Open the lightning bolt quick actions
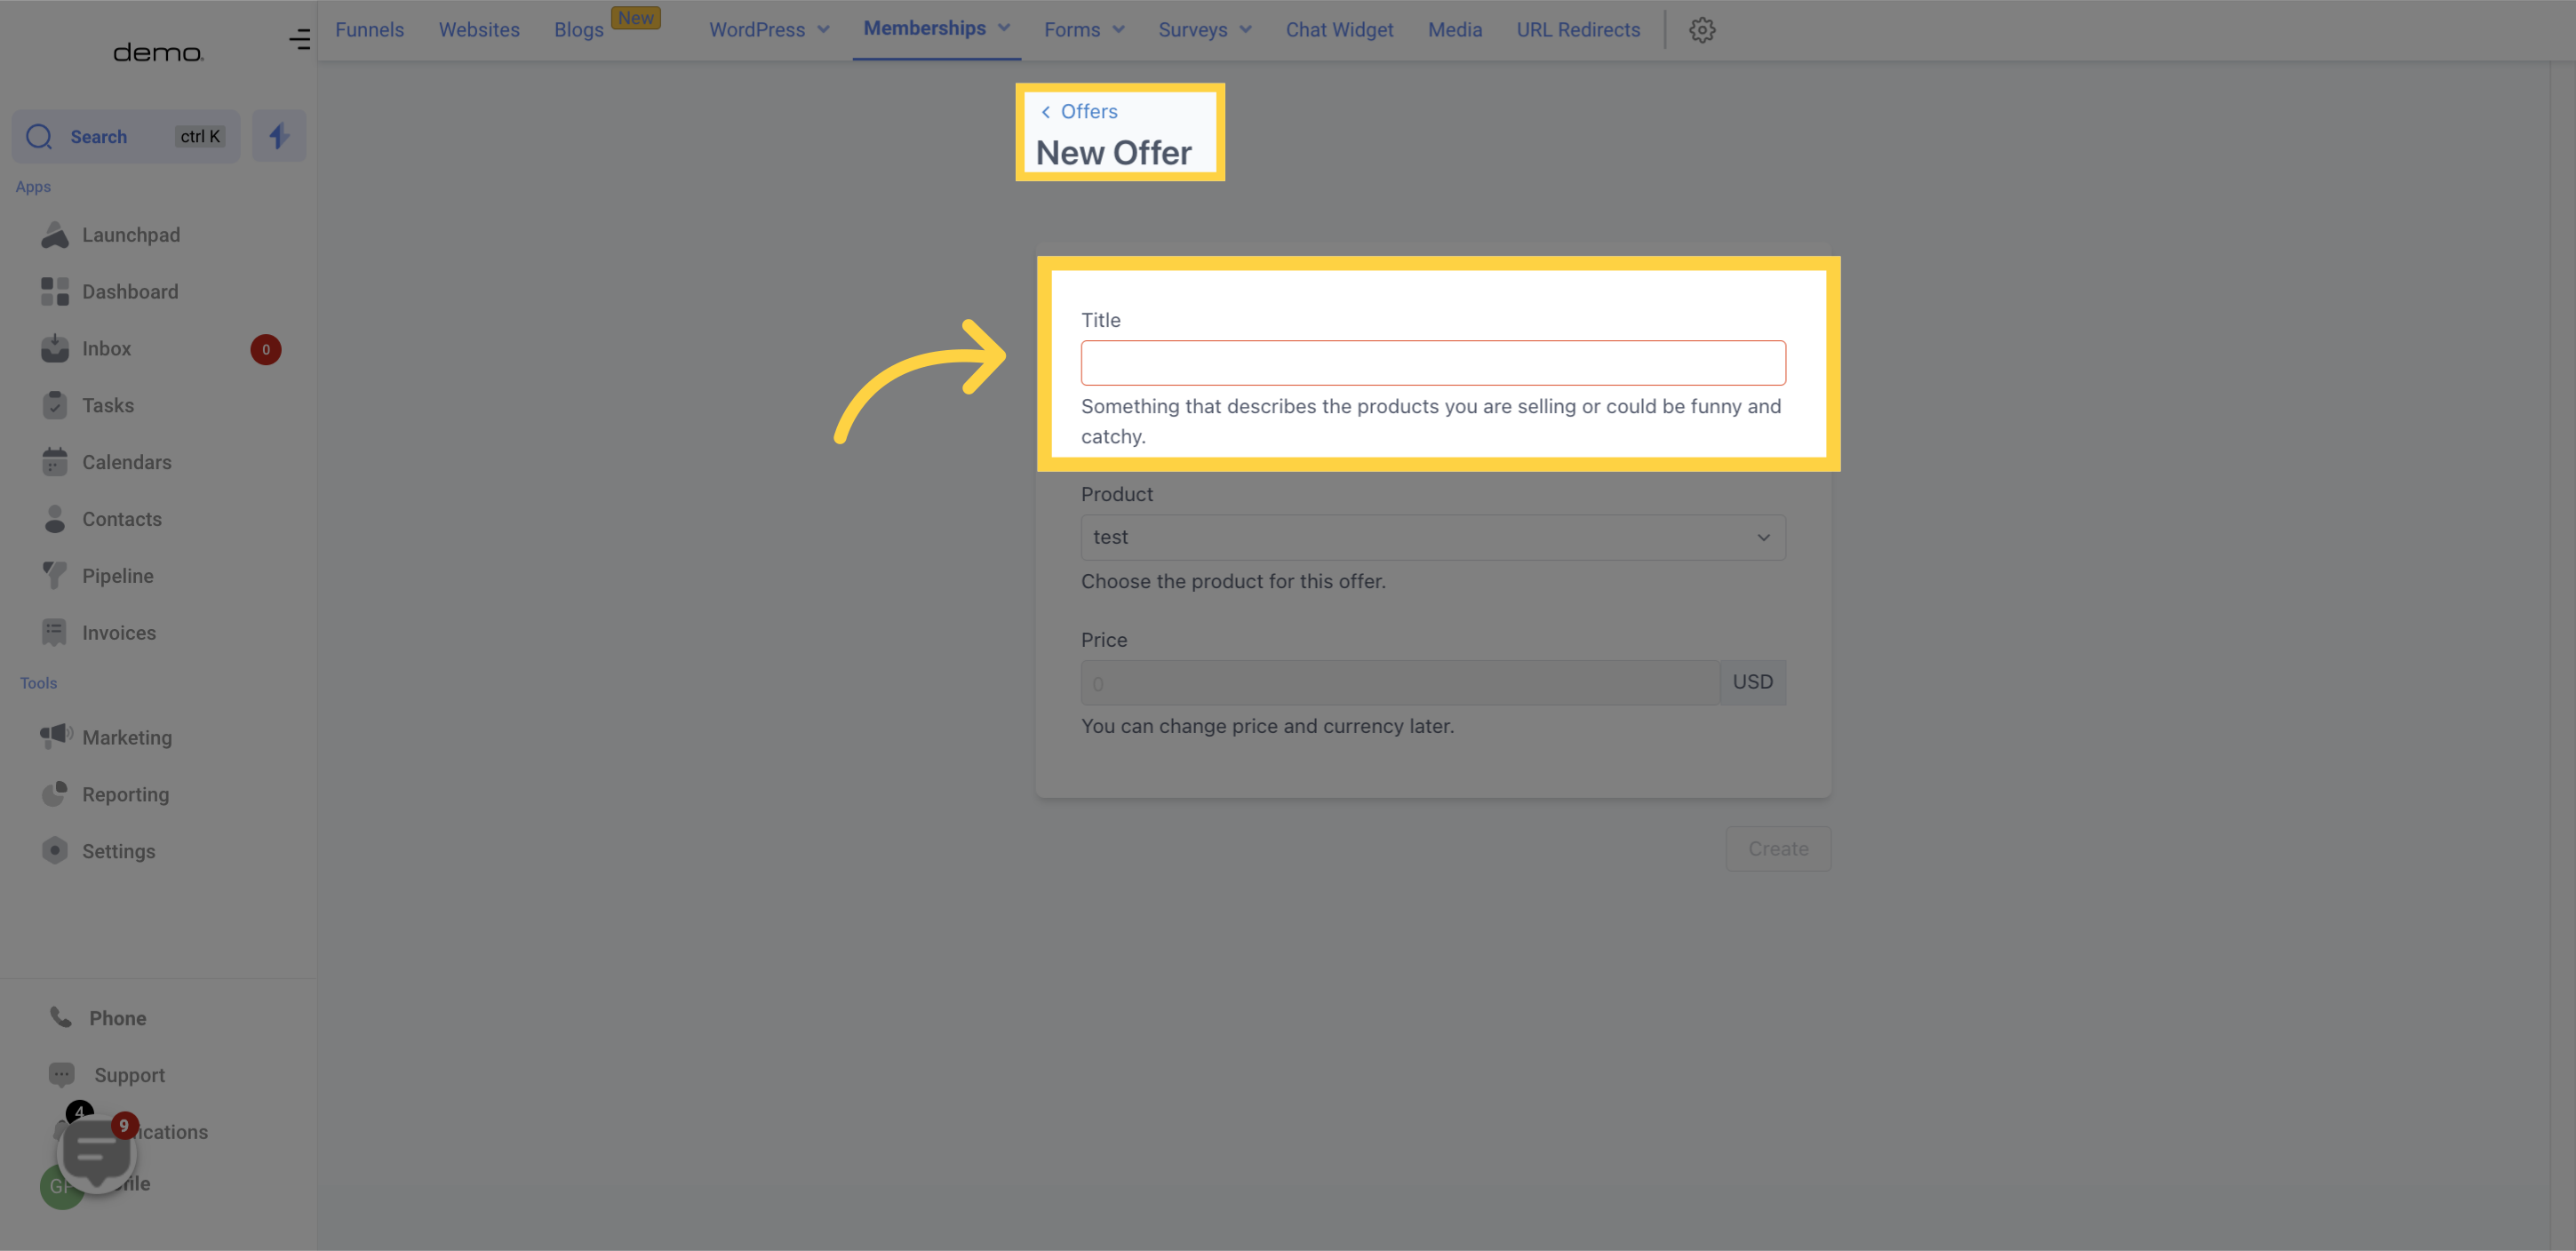 pos(279,136)
